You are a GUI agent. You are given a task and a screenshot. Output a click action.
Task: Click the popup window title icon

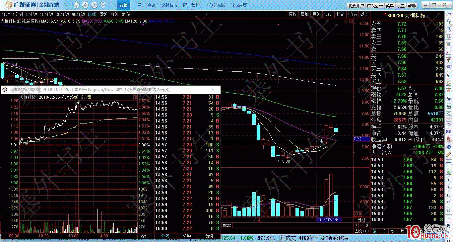[5, 90]
